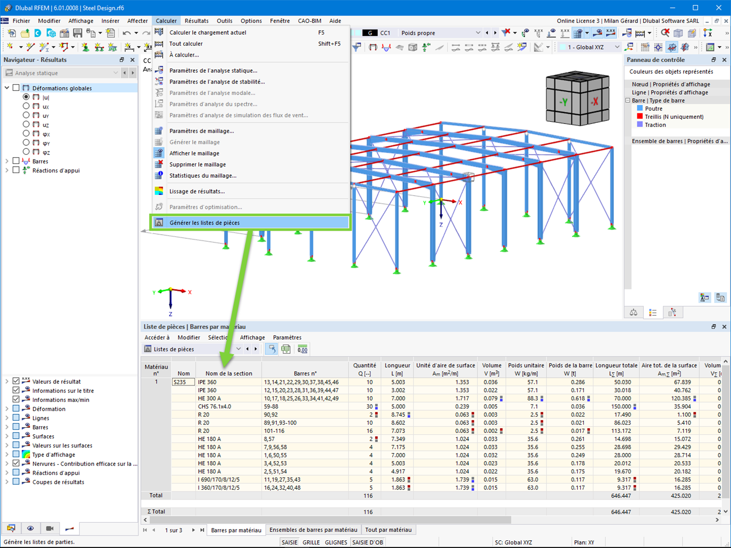Open file with the folder icon
Image resolution: width=731 pixels, height=548 pixels.
pos(25,33)
